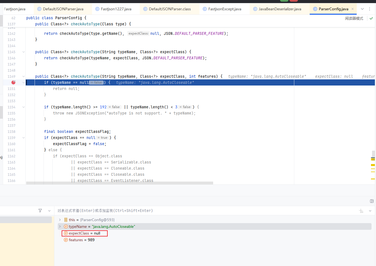Click the sticky 'checkAutoType(Class type)' line
Image resolution: width=376 pixels, height=266 pixels.
(83, 24)
